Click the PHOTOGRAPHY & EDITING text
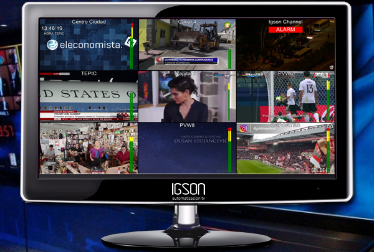Screen dimensions: 374x252 tap(201, 136)
